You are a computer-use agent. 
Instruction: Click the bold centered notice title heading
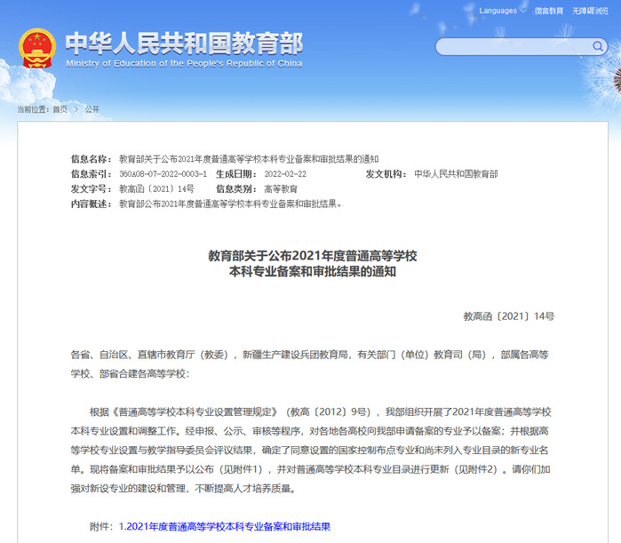click(x=312, y=264)
